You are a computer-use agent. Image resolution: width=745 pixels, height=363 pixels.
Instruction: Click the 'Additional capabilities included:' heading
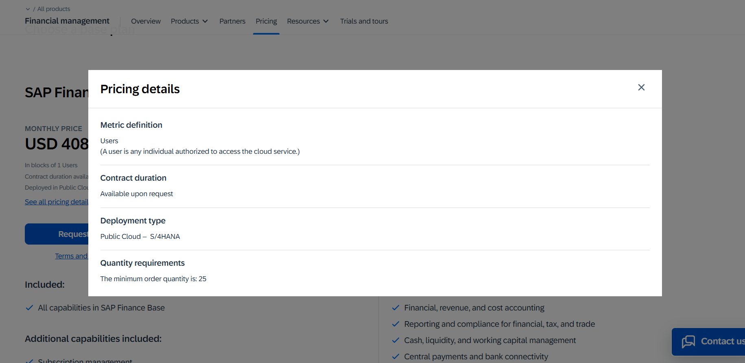pyautogui.click(x=93, y=339)
